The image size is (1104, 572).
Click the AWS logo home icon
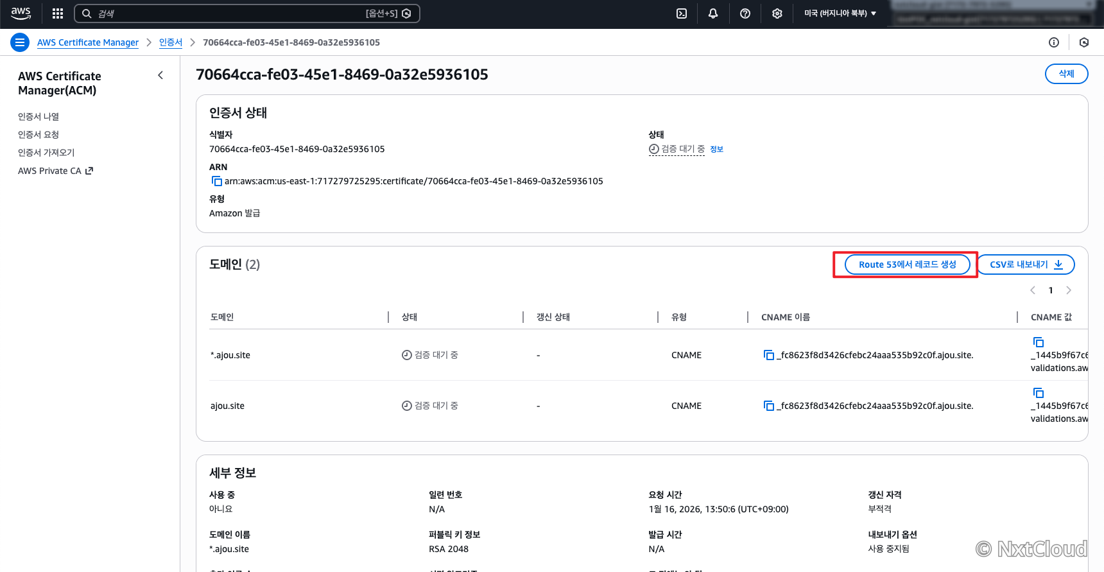(21, 13)
